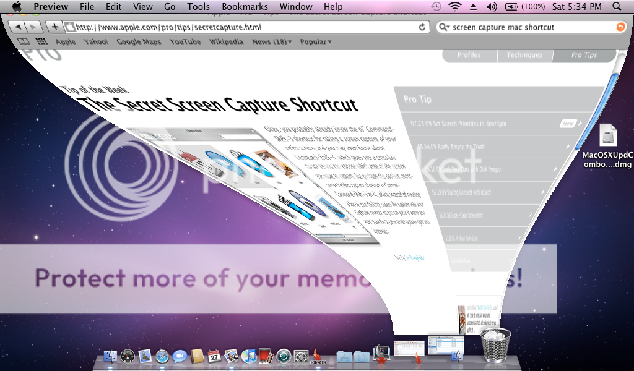Open the MacOSXUpdCombo dmg file on desktop
The height and width of the screenshot is (371, 634).
pos(608,137)
